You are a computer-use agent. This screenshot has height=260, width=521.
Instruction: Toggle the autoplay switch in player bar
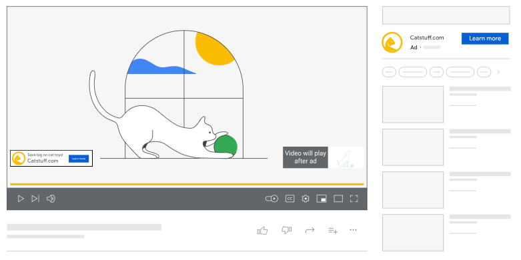pos(272,199)
